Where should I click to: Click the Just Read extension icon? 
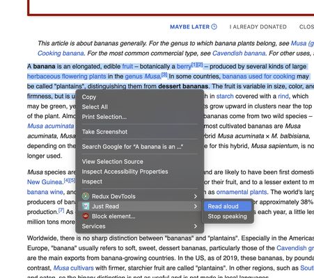(x=86, y=206)
